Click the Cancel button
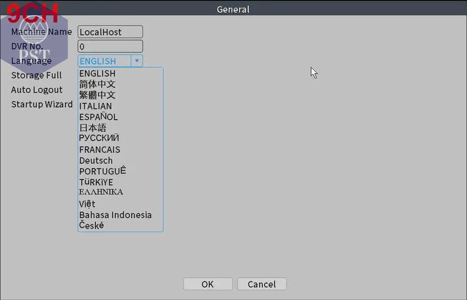 point(262,284)
